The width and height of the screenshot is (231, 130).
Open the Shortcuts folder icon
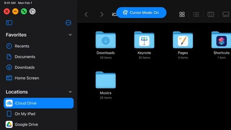(x=221, y=40)
